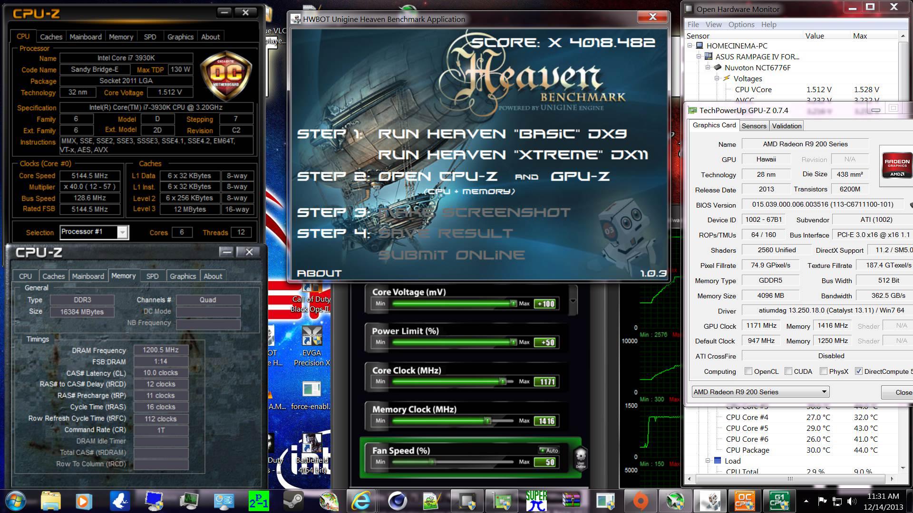This screenshot has width=913, height=513.
Task: Click the Open Hardware Monitor horizontal scrollbar
Action: click(x=789, y=479)
